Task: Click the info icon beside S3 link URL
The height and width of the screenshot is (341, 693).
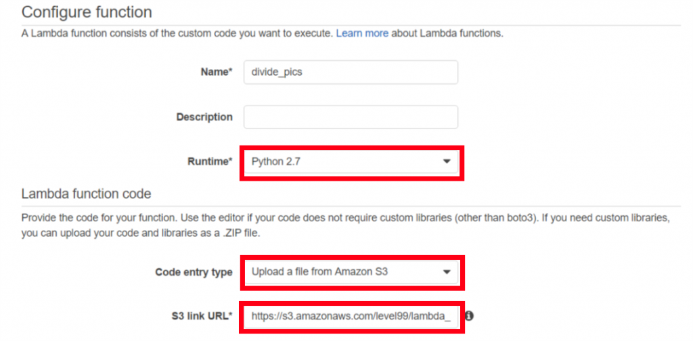Action: (x=470, y=316)
